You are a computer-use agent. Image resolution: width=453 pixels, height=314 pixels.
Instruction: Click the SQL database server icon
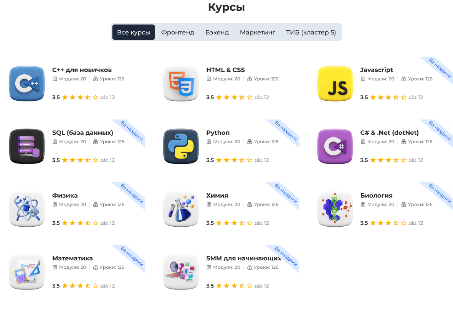[27, 146]
